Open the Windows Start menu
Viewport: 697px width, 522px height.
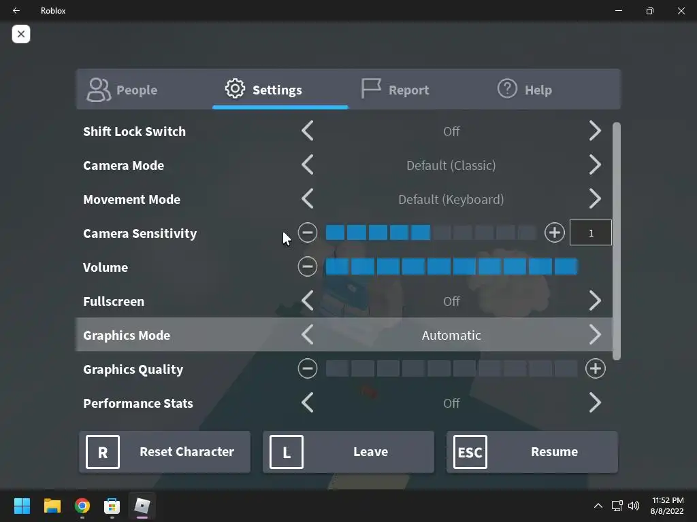[x=22, y=506]
